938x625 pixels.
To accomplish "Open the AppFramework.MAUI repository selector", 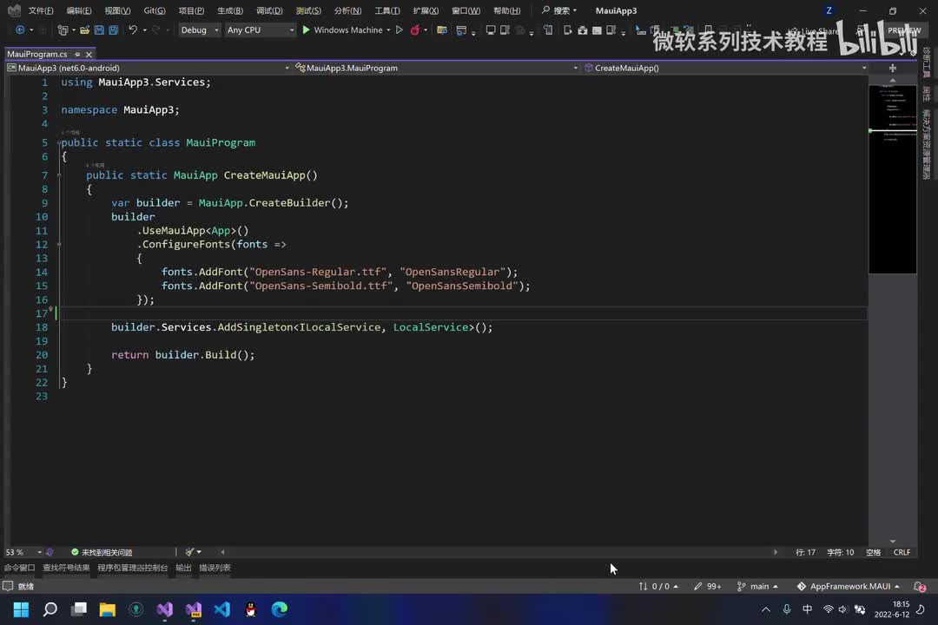I will coord(849,586).
